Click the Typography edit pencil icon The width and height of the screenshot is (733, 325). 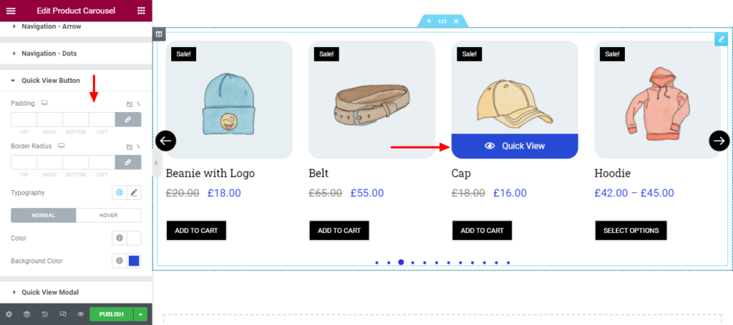(x=134, y=193)
